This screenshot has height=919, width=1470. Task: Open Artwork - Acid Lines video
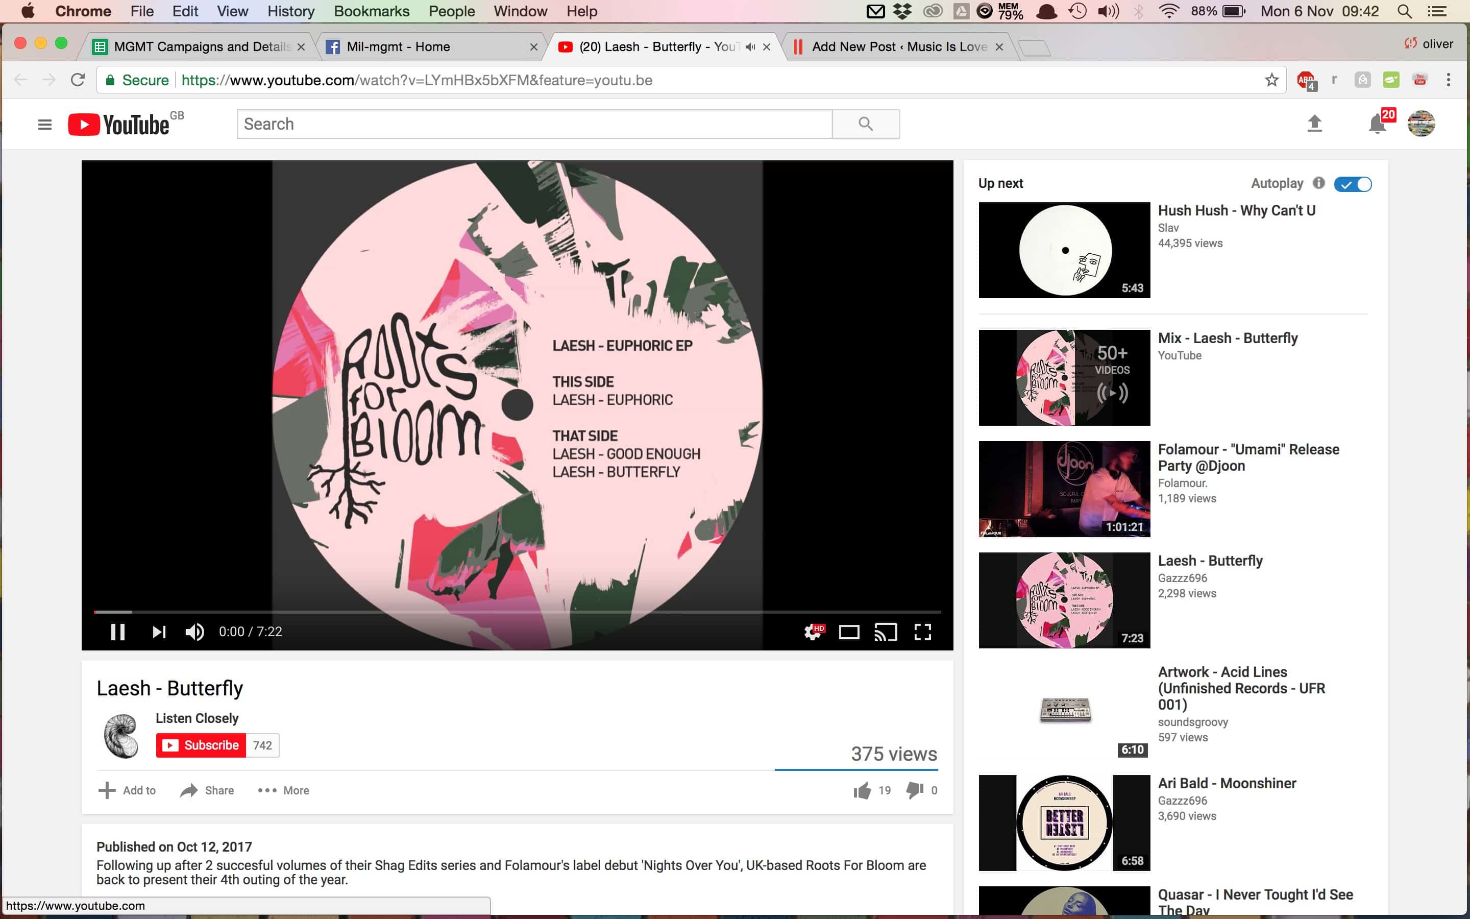(1242, 688)
